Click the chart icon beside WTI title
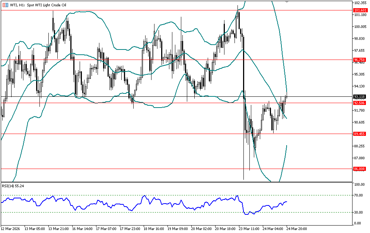The height and width of the screenshot is (233, 370). tap(5, 4)
